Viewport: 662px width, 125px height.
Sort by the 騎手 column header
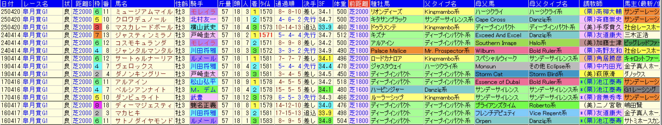click(x=197, y=4)
